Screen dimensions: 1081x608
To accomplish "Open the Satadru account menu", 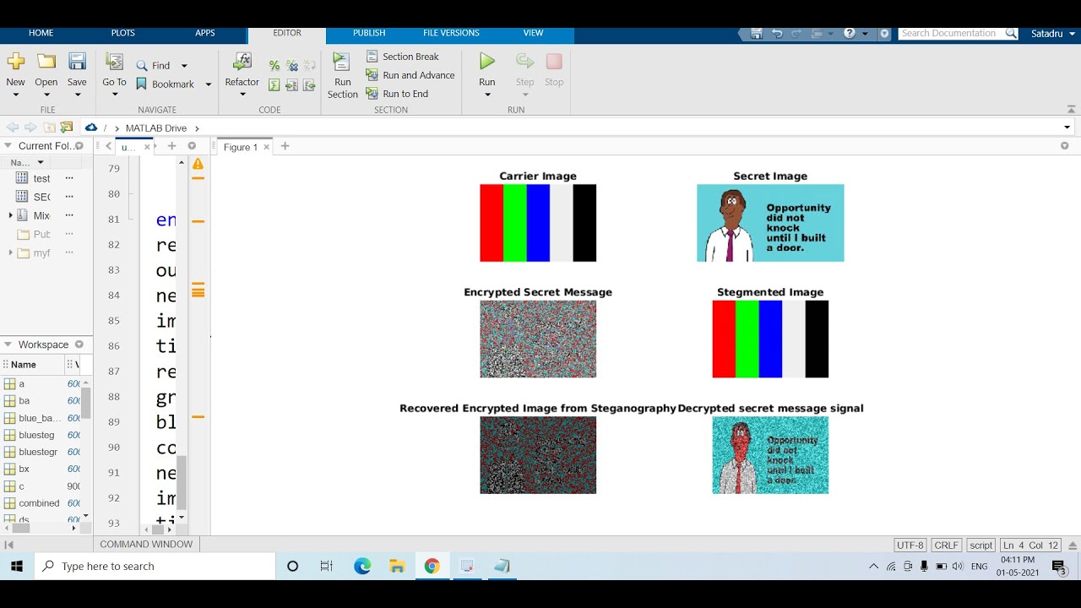I will pyautogui.click(x=1054, y=34).
